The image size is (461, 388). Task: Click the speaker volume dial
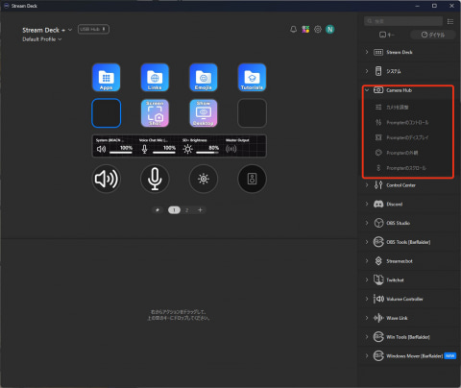[107, 179]
